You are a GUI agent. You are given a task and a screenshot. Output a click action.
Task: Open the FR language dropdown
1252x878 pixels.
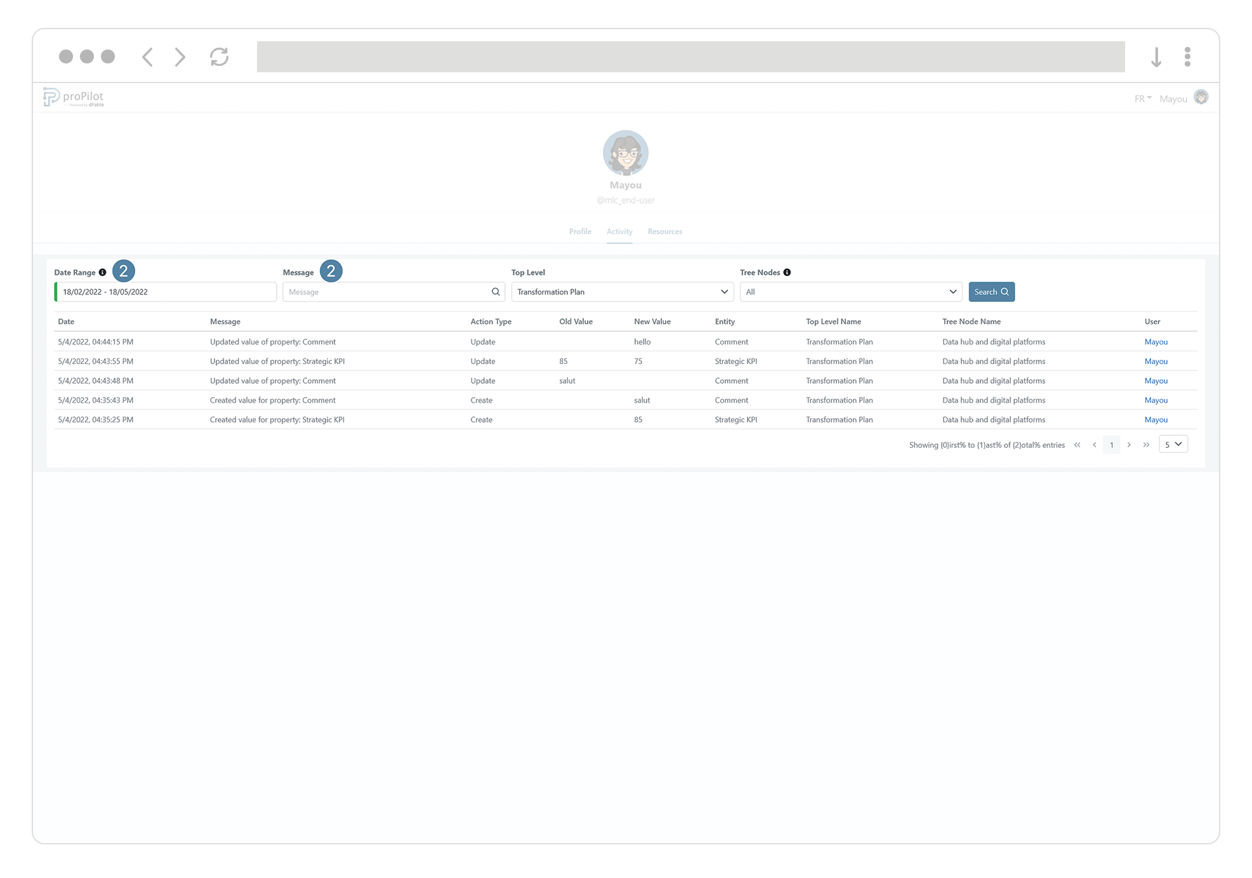(1142, 99)
